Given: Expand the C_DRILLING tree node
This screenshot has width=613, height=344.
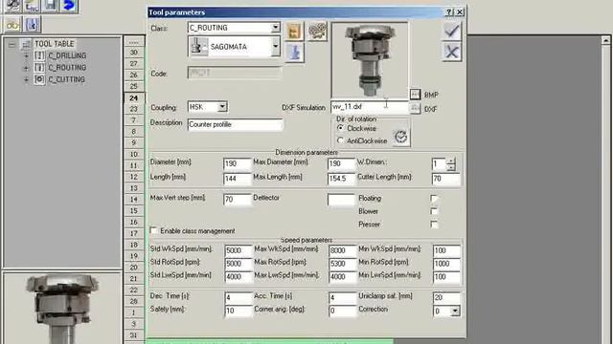Looking at the screenshot, I should pos(26,55).
